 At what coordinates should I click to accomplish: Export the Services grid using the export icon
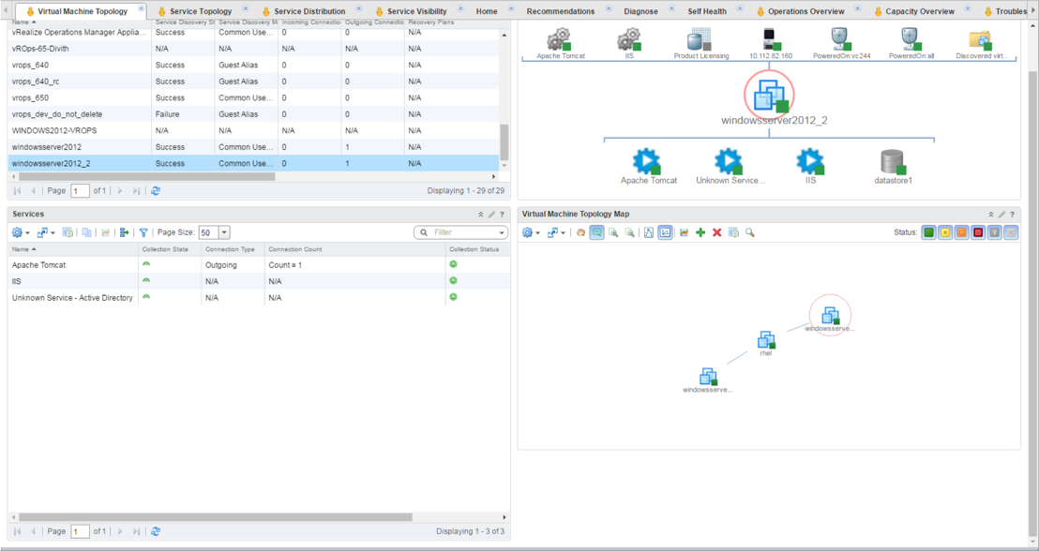point(123,232)
